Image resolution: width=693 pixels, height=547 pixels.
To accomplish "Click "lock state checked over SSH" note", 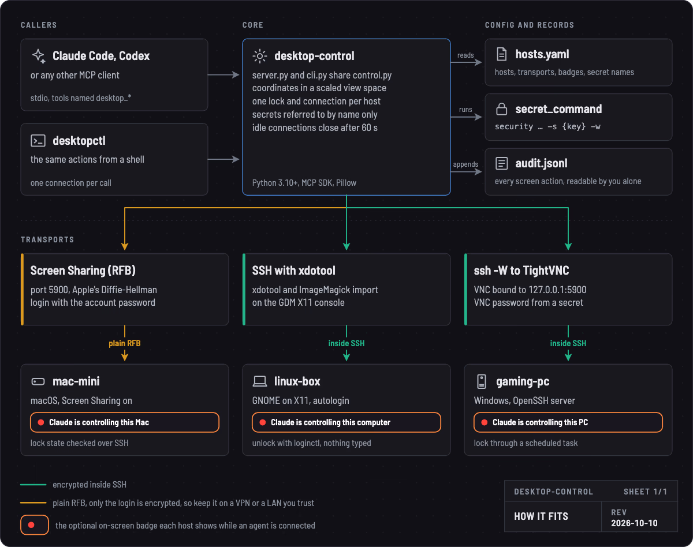I will click(79, 443).
